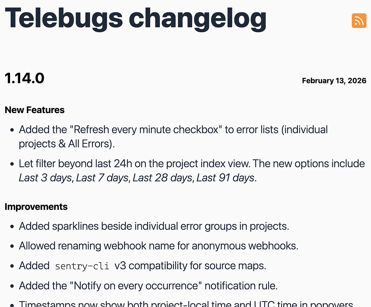Viewport: 371px width, 307px height.
Task: Select the 1.14.0 version heading
Action: [24, 78]
